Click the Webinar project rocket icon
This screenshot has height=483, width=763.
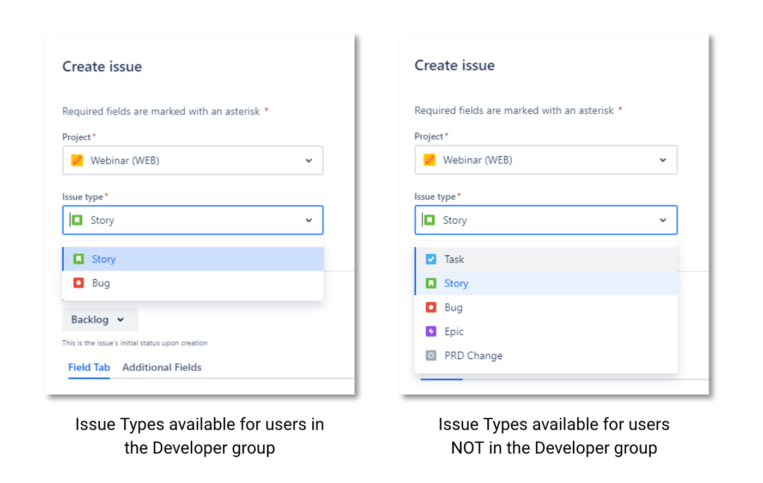77,160
